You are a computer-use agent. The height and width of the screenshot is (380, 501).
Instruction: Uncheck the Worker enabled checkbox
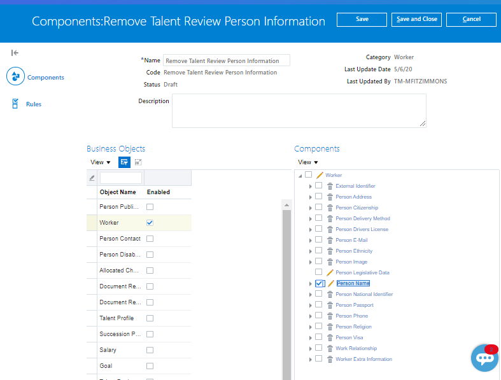tap(150, 223)
